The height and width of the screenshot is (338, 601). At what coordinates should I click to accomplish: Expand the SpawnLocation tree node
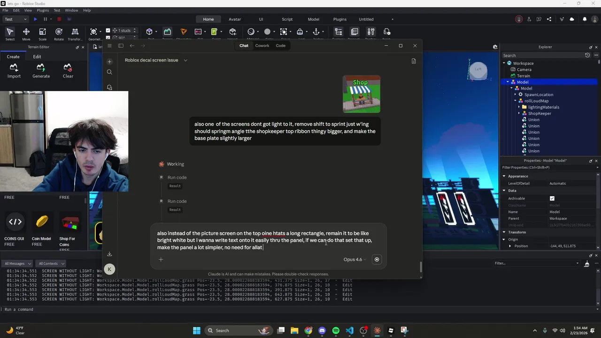pyautogui.click(x=516, y=94)
